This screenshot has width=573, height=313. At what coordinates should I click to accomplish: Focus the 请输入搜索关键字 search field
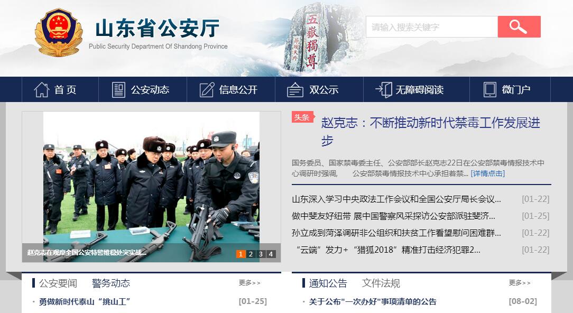[432, 26]
